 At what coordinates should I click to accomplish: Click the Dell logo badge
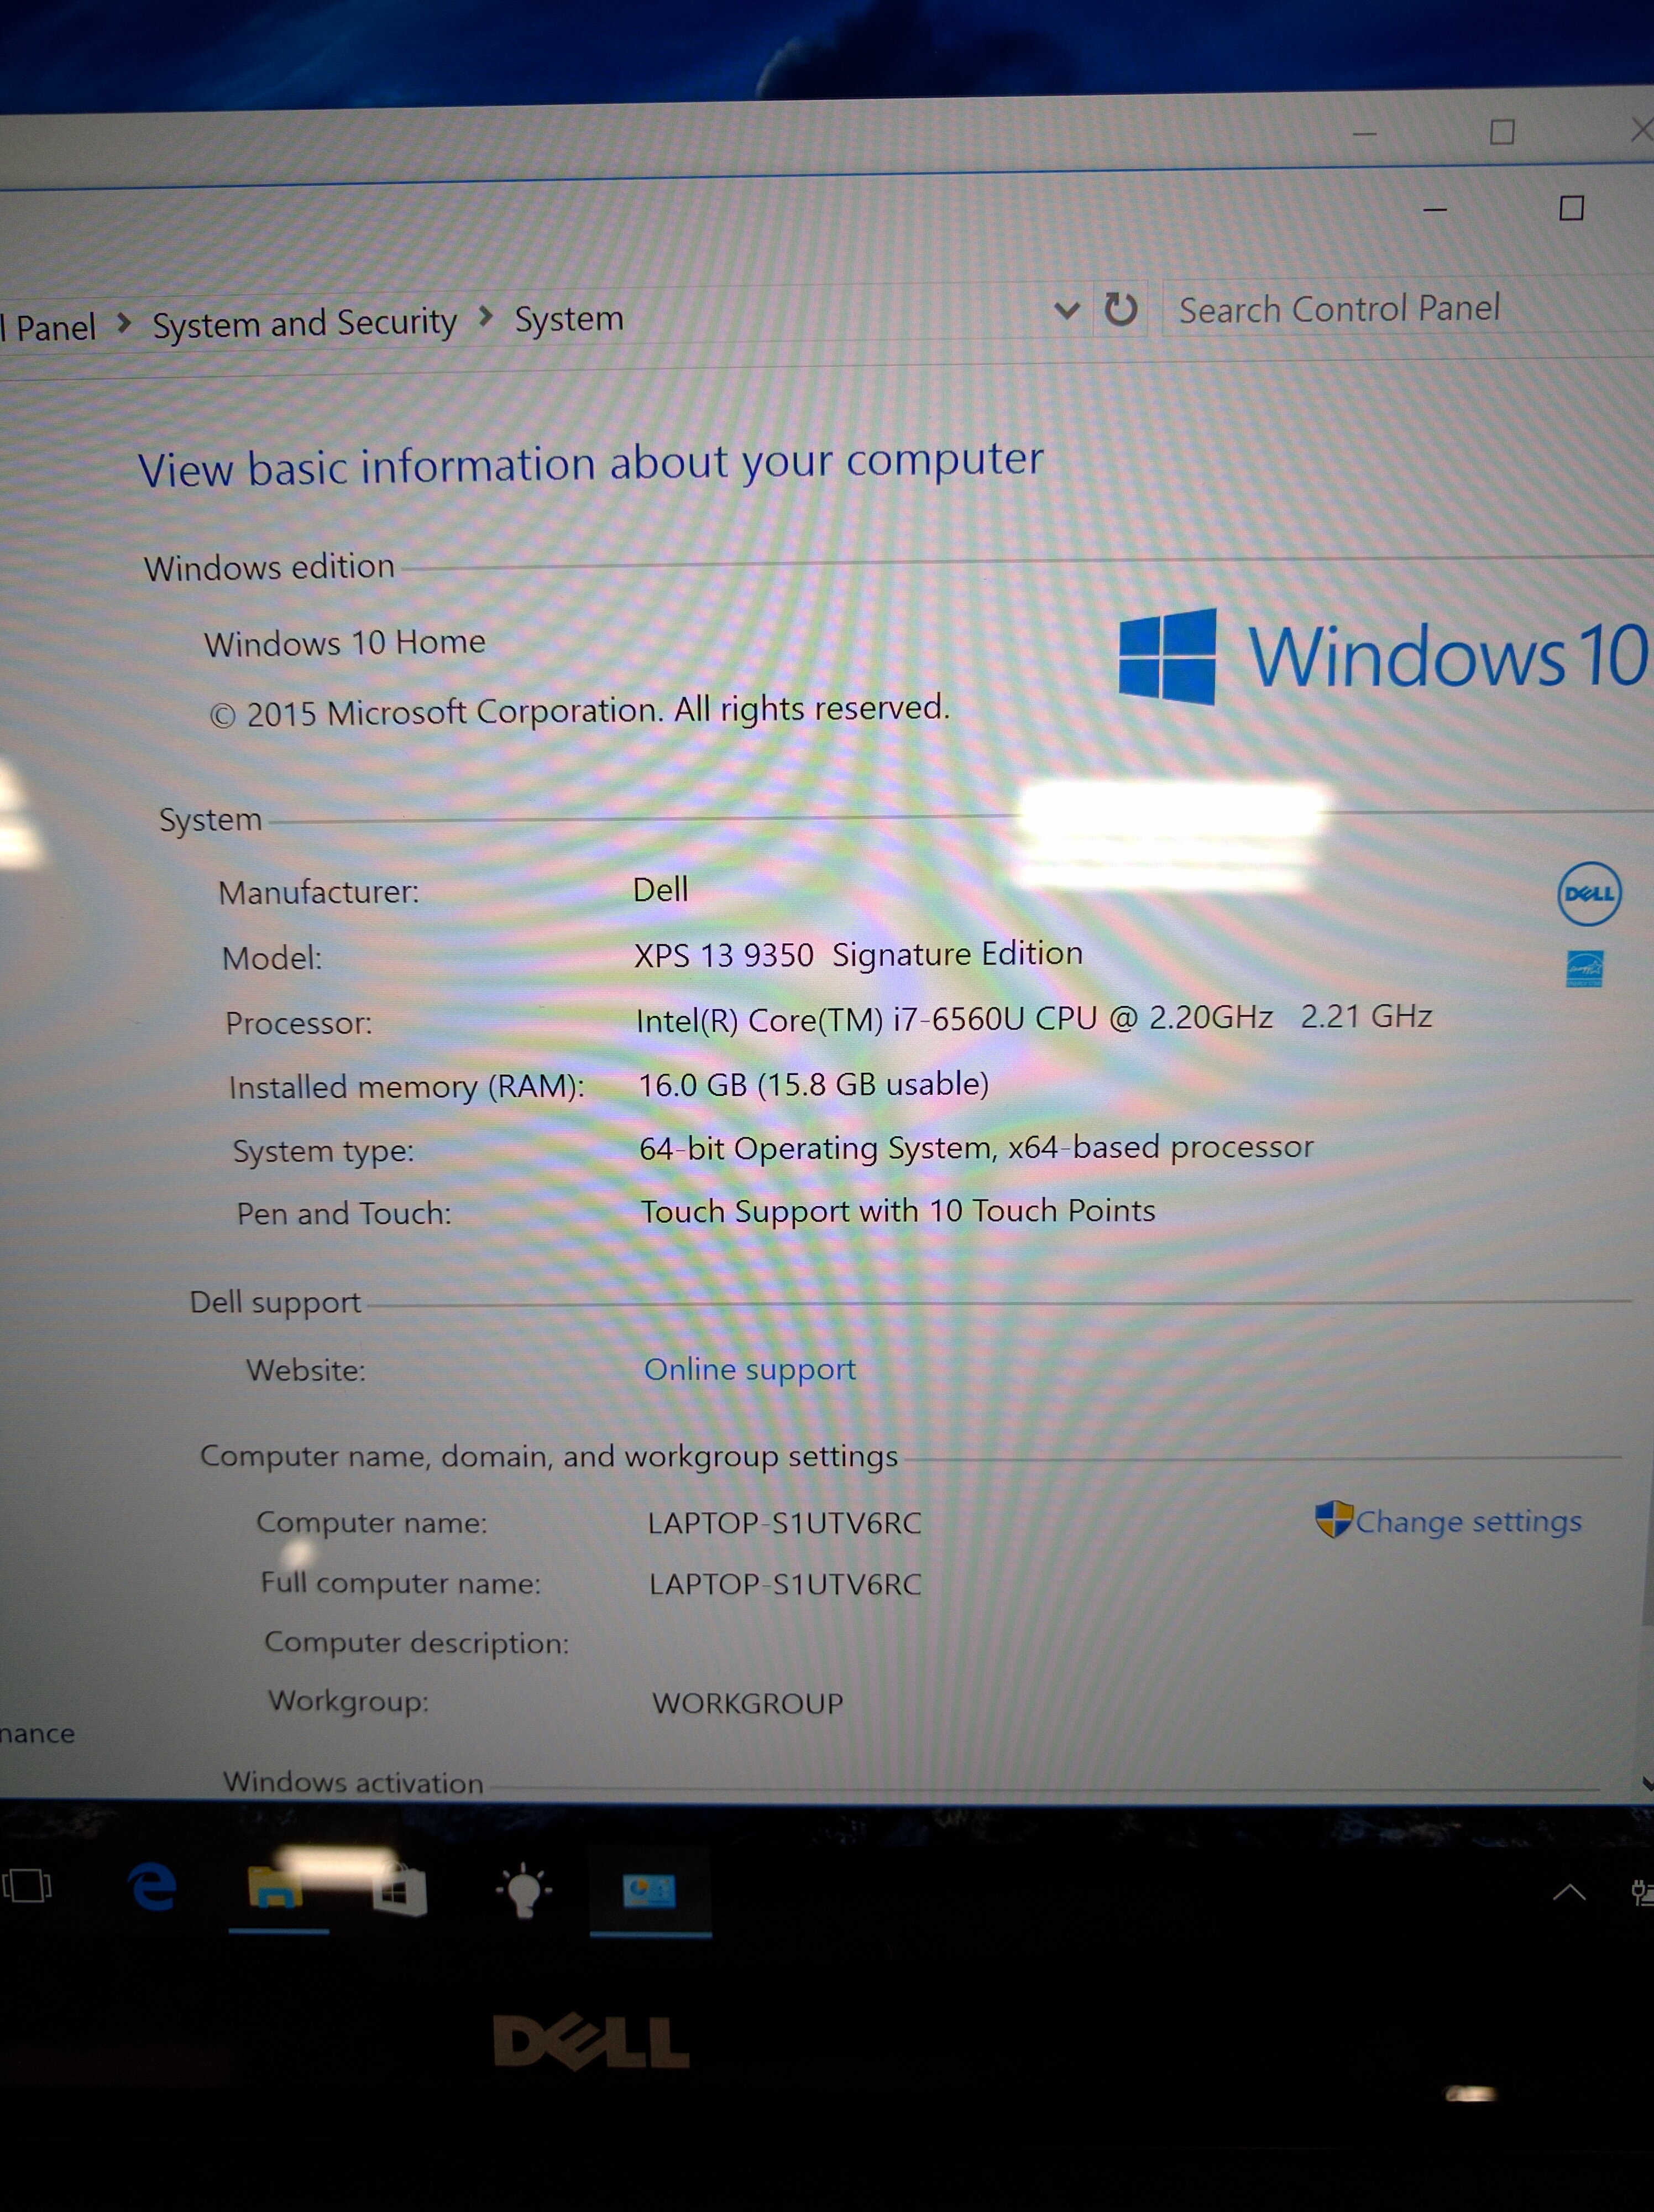(1588, 893)
